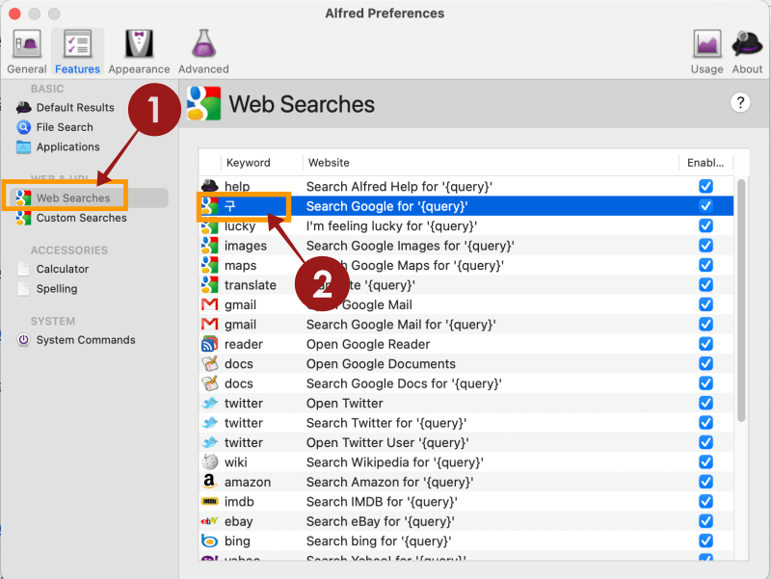Select Spelling in sidebar
The height and width of the screenshot is (579, 771).
point(47,288)
